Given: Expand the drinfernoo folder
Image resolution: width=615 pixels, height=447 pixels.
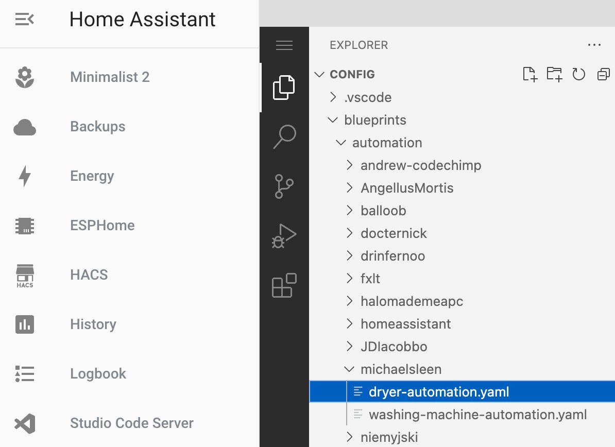Looking at the screenshot, I should coord(350,255).
